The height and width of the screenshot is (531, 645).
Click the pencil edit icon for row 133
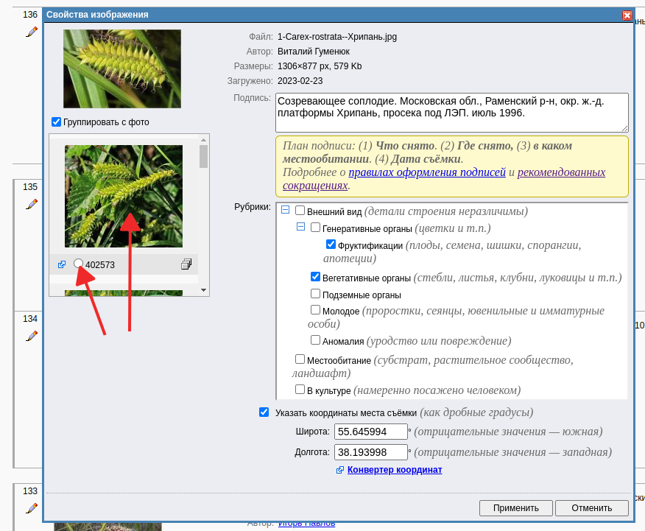click(x=31, y=508)
